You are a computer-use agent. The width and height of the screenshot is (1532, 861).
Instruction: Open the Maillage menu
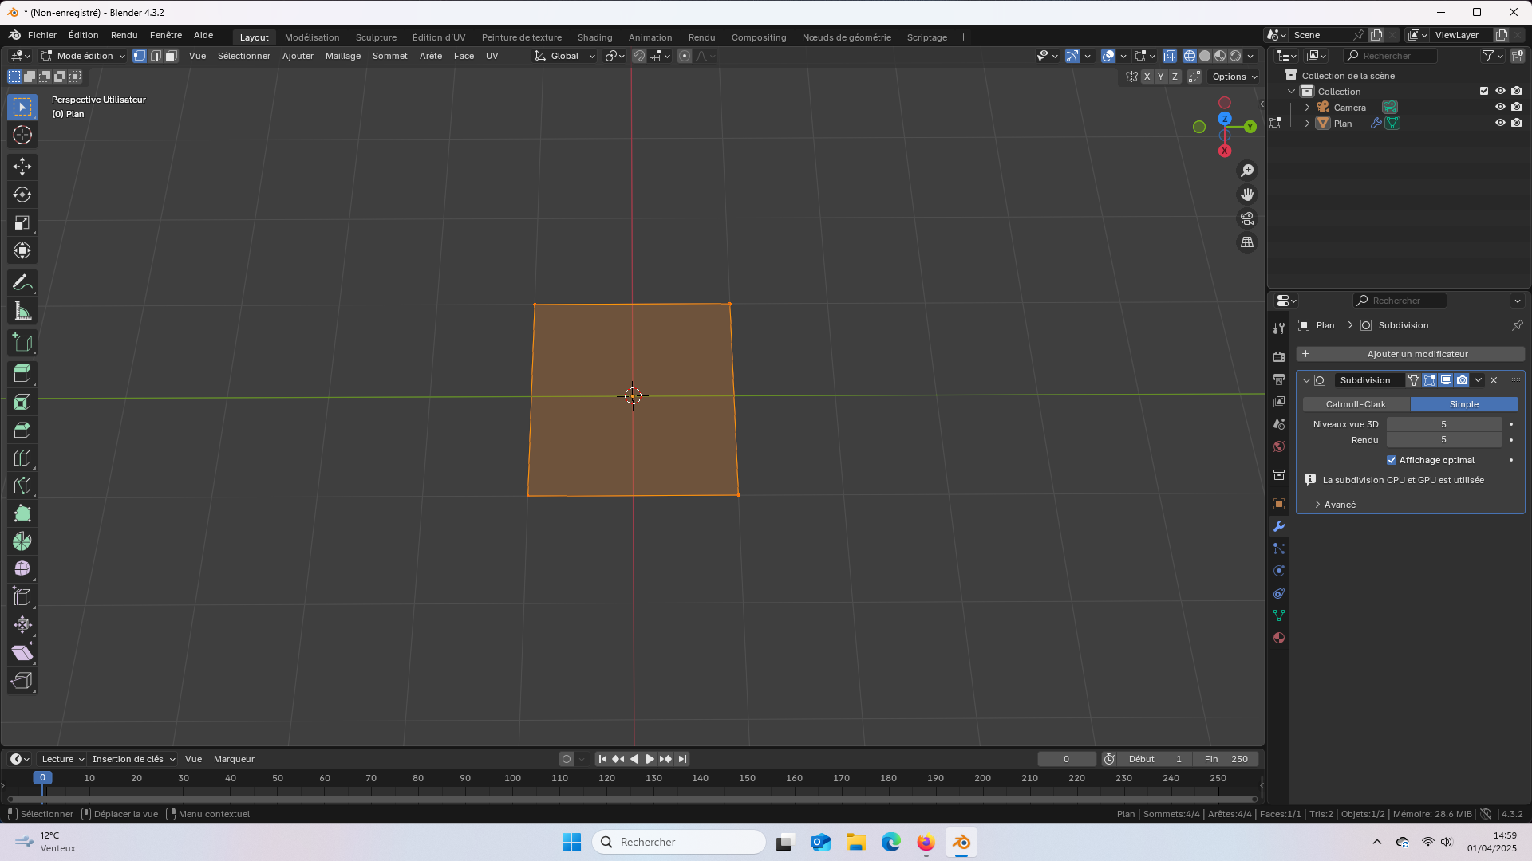(343, 56)
